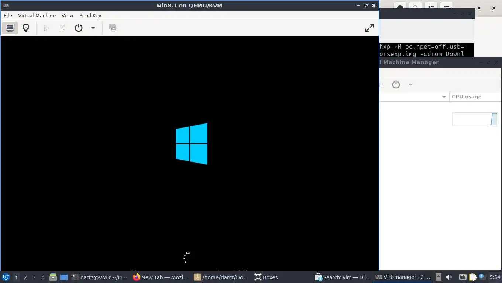Open the manage VM snapshots view
Image resolution: width=502 pixels, height=283 pixels.
pos(113,28)
